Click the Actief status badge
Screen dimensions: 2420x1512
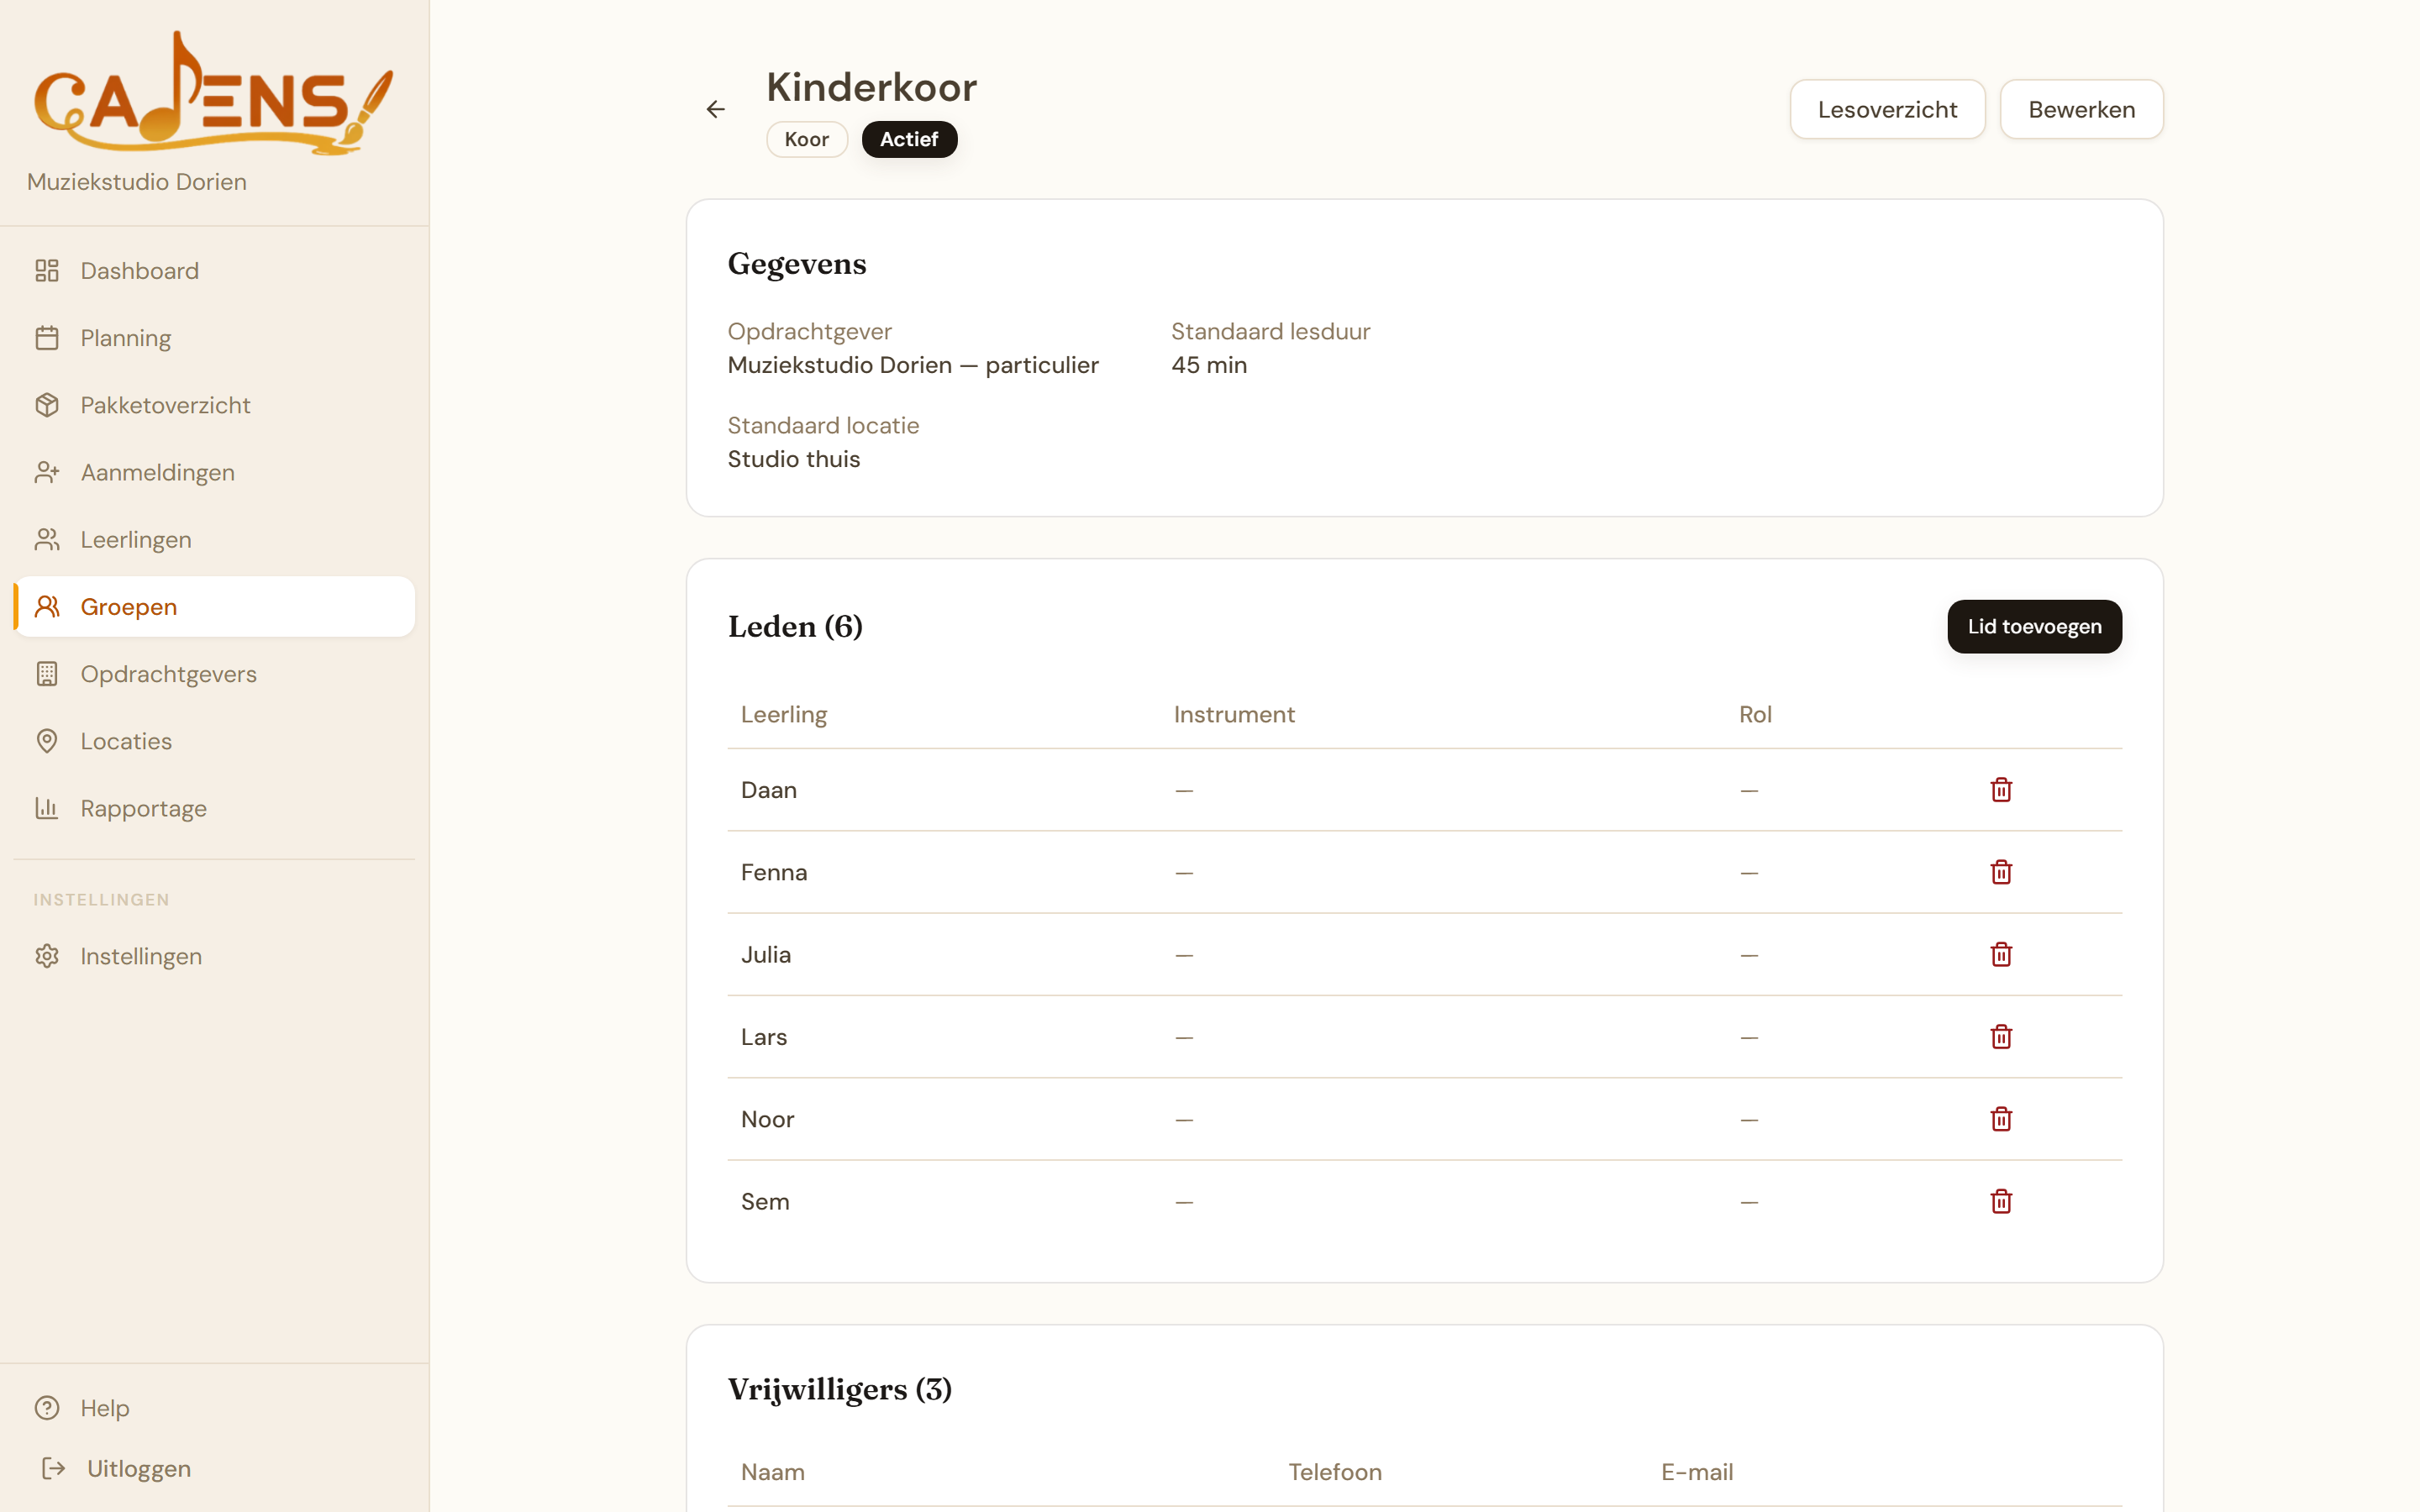909,139
